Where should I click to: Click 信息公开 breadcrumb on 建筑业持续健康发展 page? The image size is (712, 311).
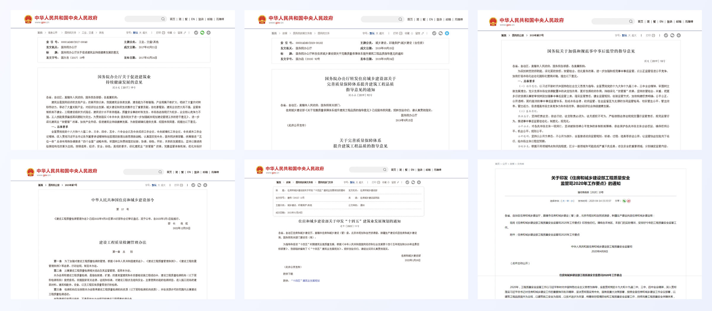coord(53,33)
